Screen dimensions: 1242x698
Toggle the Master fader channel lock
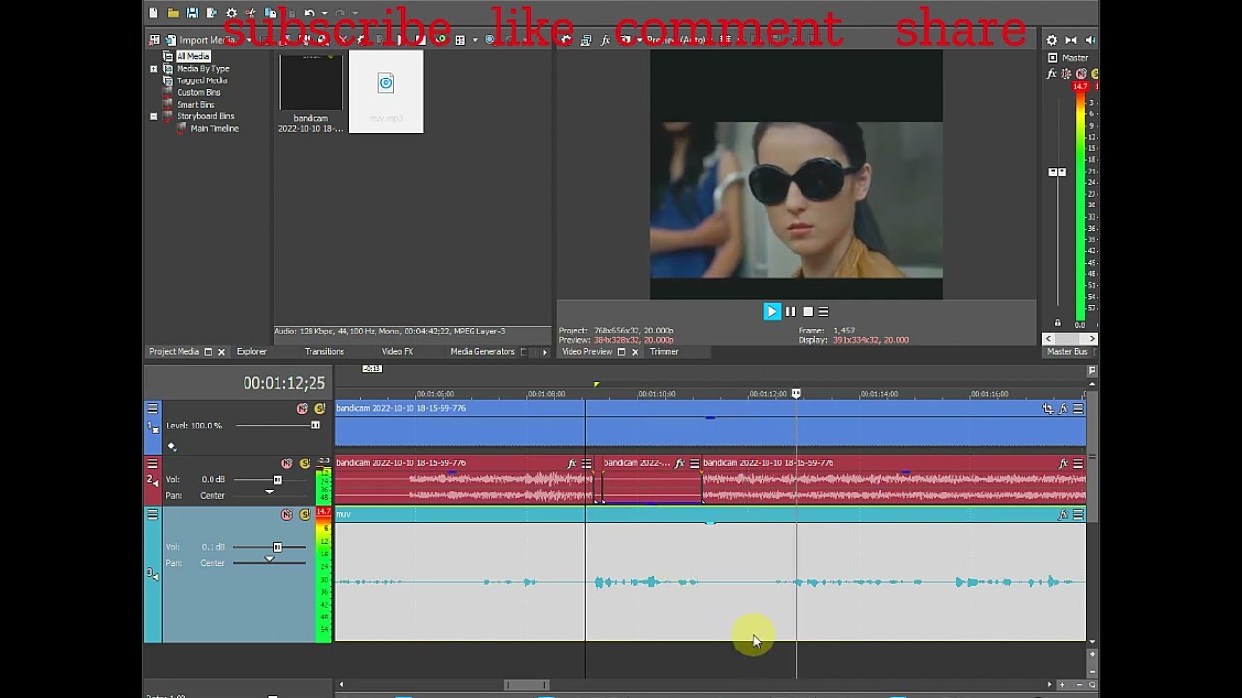[1058, 324]
